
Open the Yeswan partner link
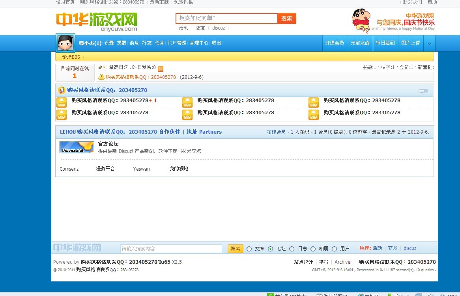141,169
